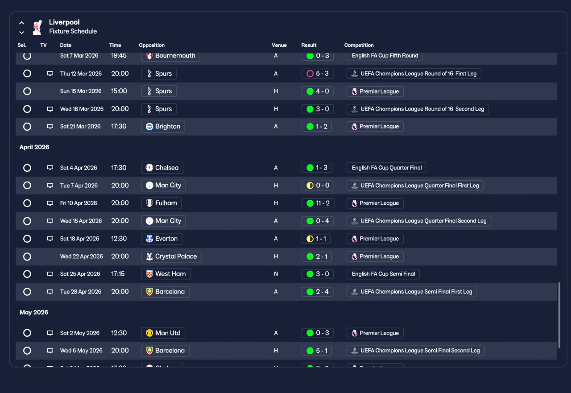Click green win indicator for 11 - 2 result
Viewport: 571px width, 393px height.
(x=310, y=203)
